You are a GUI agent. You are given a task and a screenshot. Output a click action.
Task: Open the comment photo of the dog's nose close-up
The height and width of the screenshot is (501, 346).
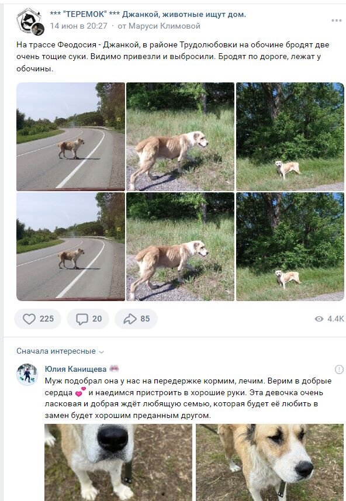click(x=118, y=462)
